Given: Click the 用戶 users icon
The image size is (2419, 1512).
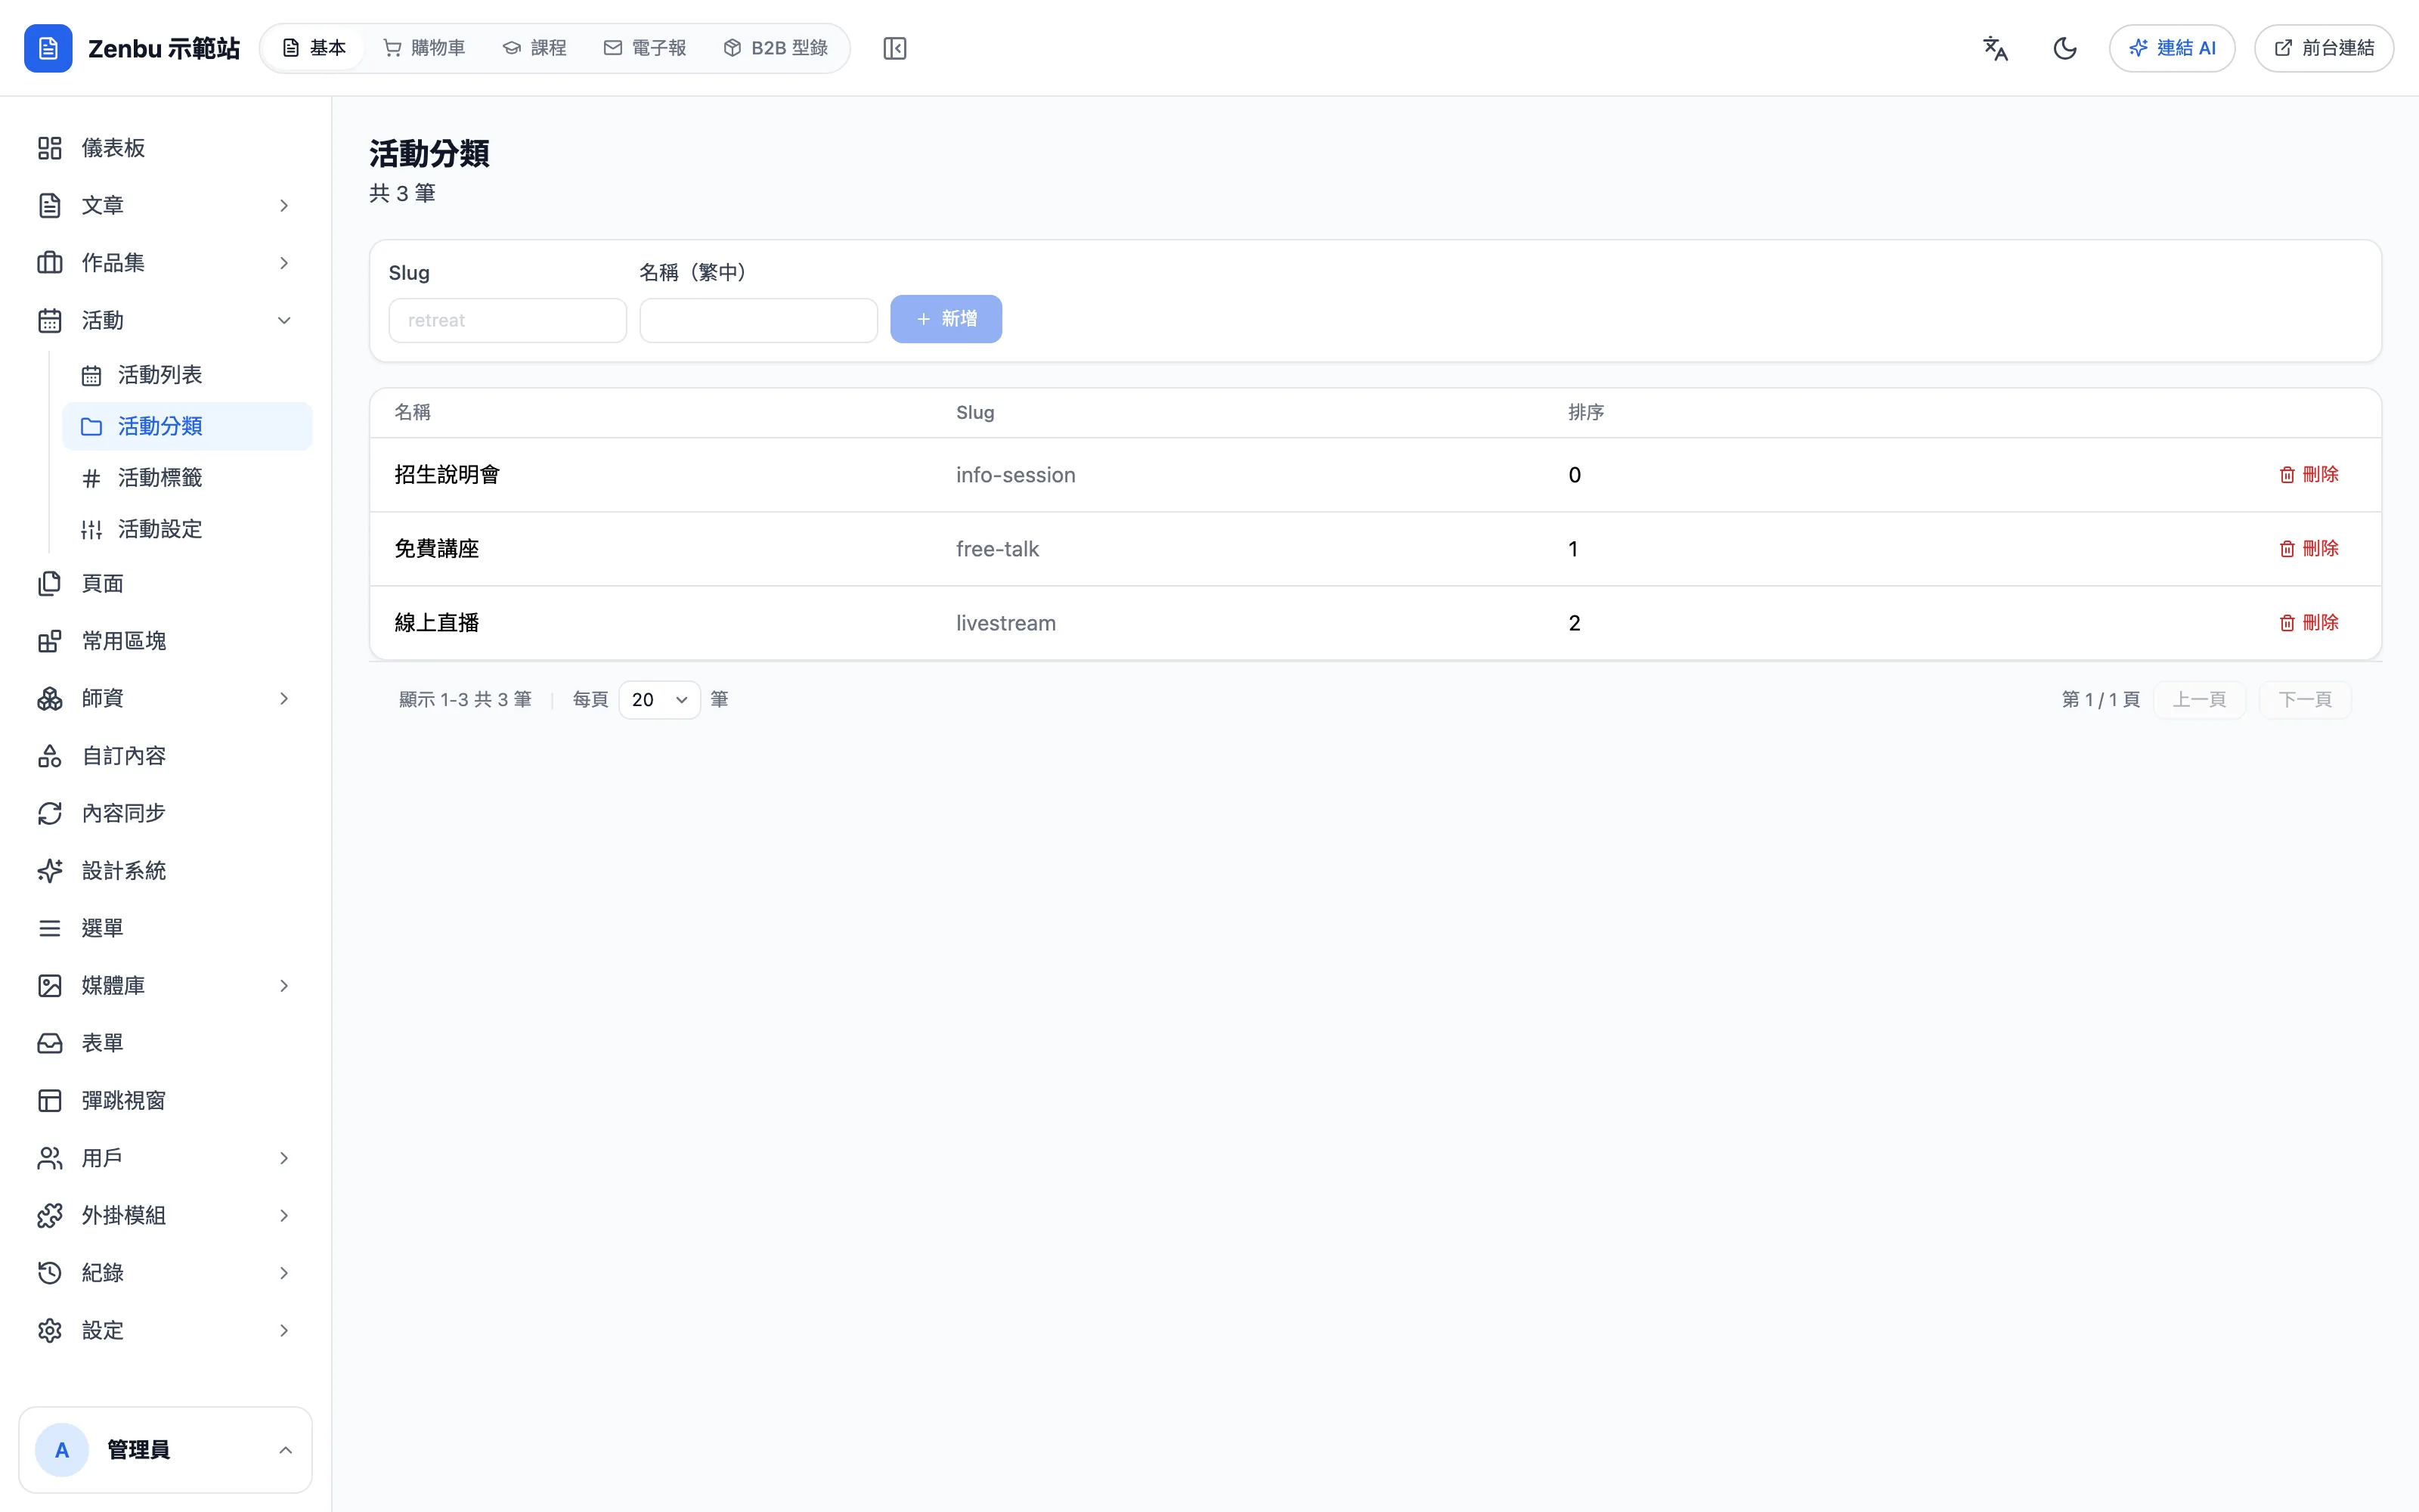Looking at the screenshot, I should click(50, 1158).
